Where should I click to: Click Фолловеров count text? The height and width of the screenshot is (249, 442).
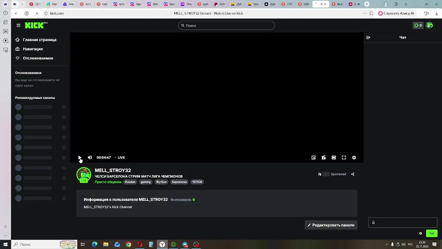[x=183, y=200]
